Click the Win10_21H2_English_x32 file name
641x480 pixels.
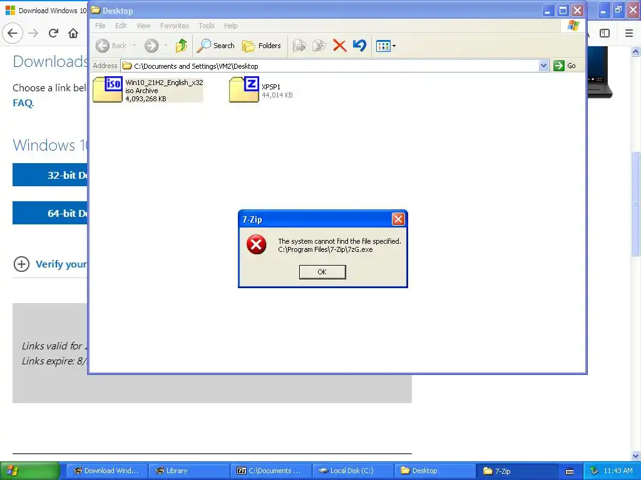[x=165, y=82]
